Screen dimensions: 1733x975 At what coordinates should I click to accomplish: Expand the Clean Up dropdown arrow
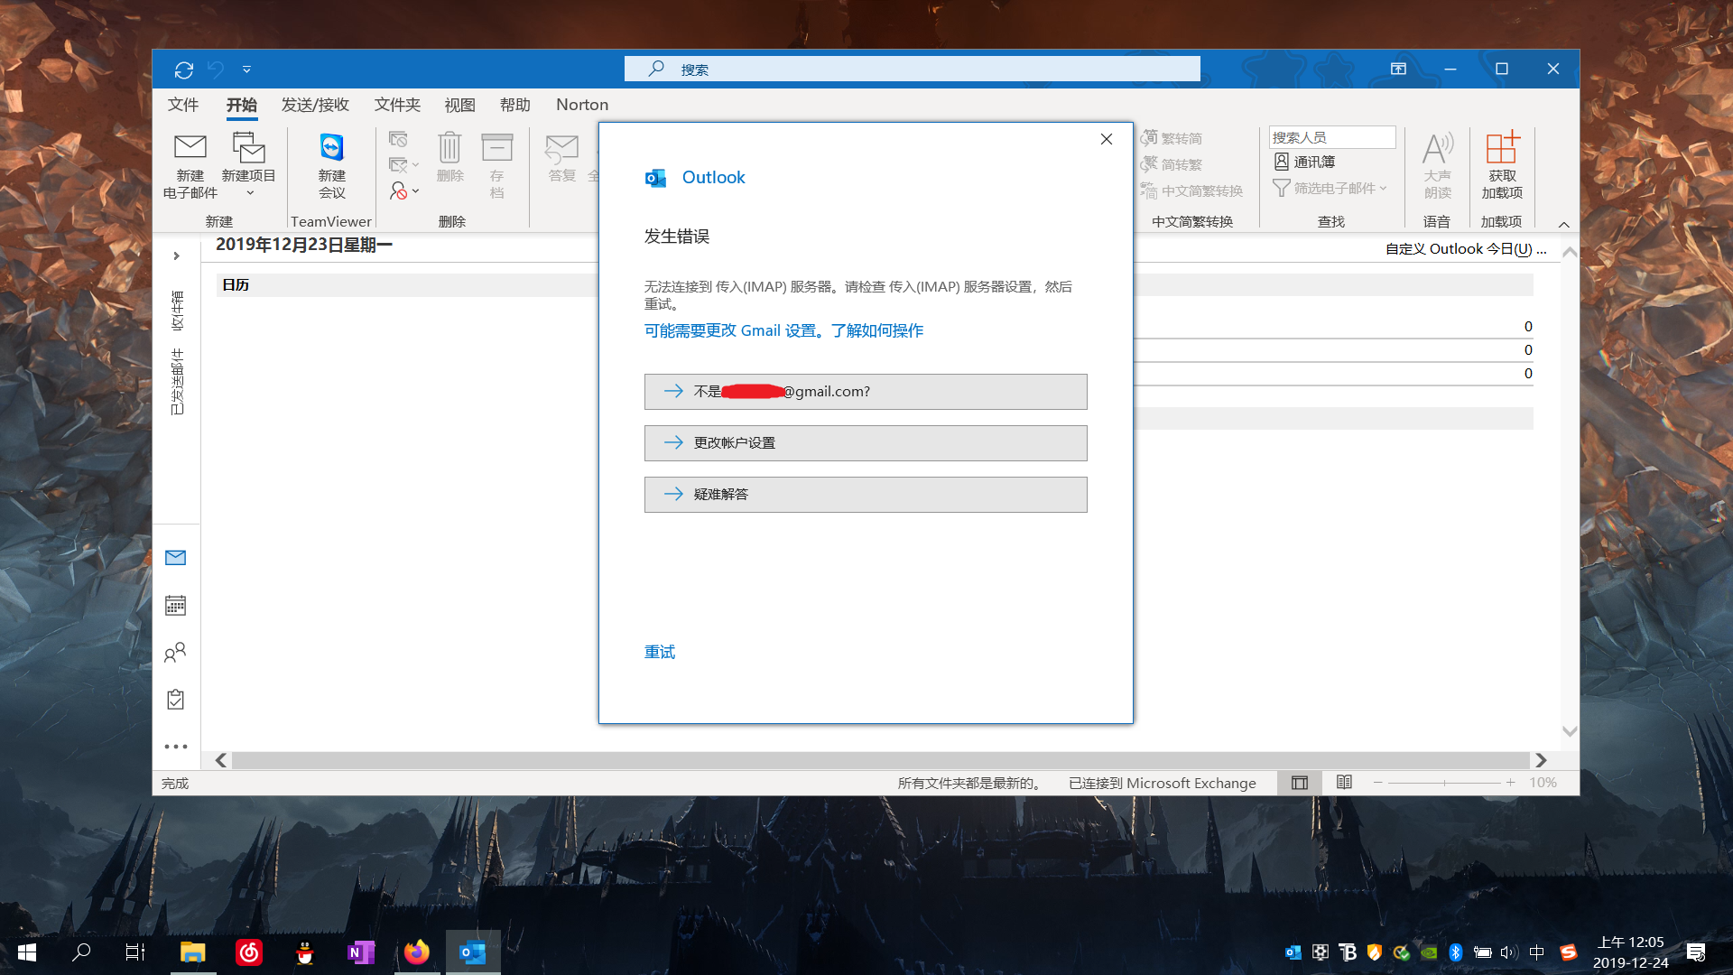415,165
